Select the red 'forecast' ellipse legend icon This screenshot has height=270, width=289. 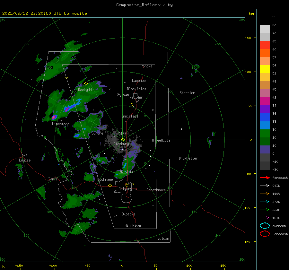click(265, 234)
